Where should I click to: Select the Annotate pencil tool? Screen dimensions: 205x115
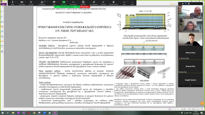103,3
